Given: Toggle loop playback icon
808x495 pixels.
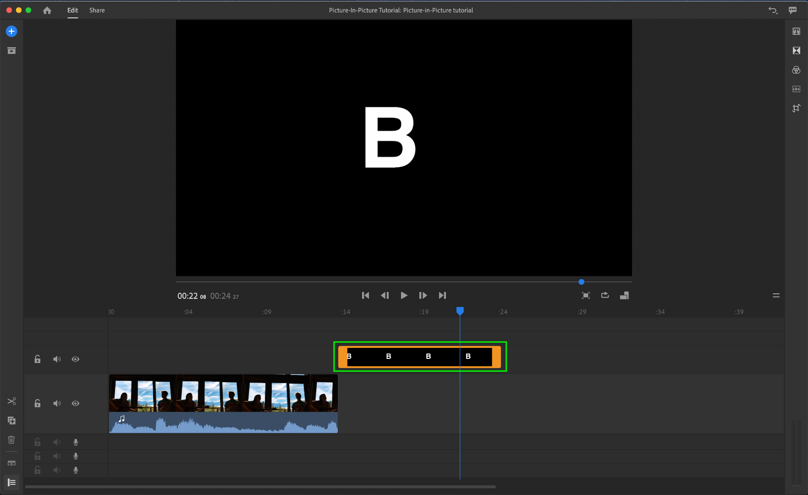Looking at the screenshot, I should tap(605, 295).
